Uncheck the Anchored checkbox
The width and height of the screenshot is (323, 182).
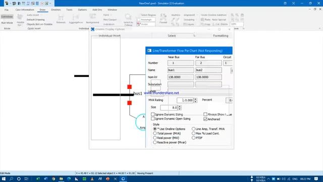(205, 119)
